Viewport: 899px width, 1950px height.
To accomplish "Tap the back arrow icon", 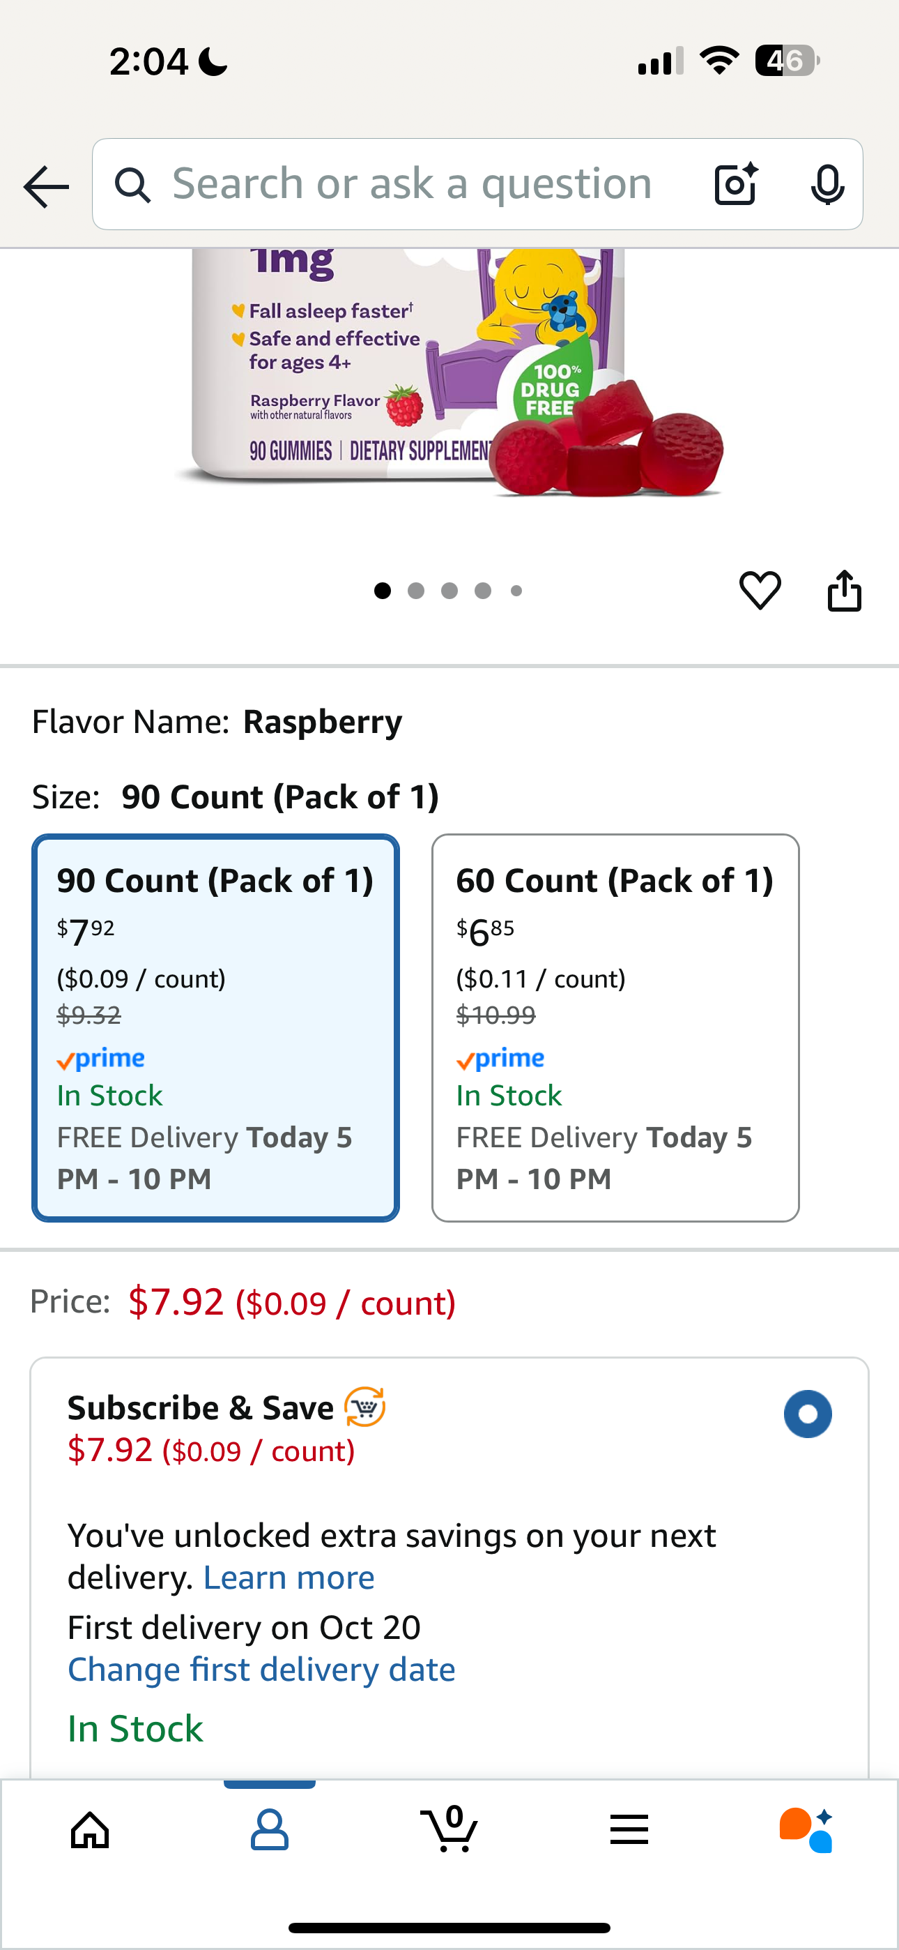I will pyautogui.click(x=46, y=186).
